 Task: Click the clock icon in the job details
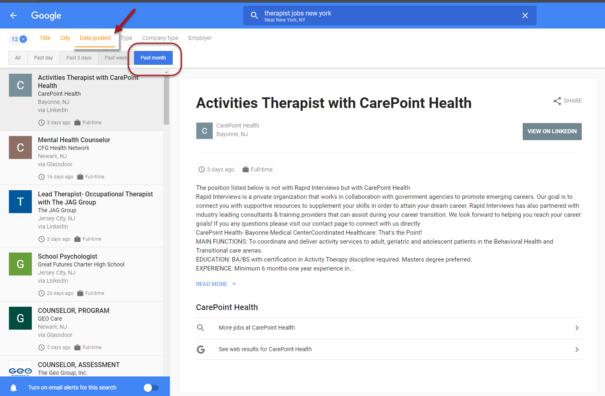point(201,169)
